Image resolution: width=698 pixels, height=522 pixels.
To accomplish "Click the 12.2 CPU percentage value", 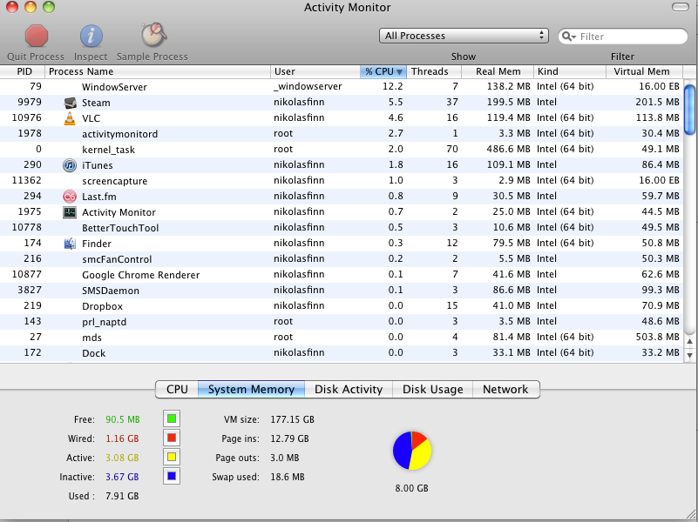I will point(393,86).
